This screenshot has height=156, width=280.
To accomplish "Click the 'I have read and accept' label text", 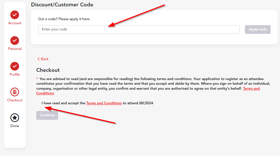I will [x=63, y=103].
